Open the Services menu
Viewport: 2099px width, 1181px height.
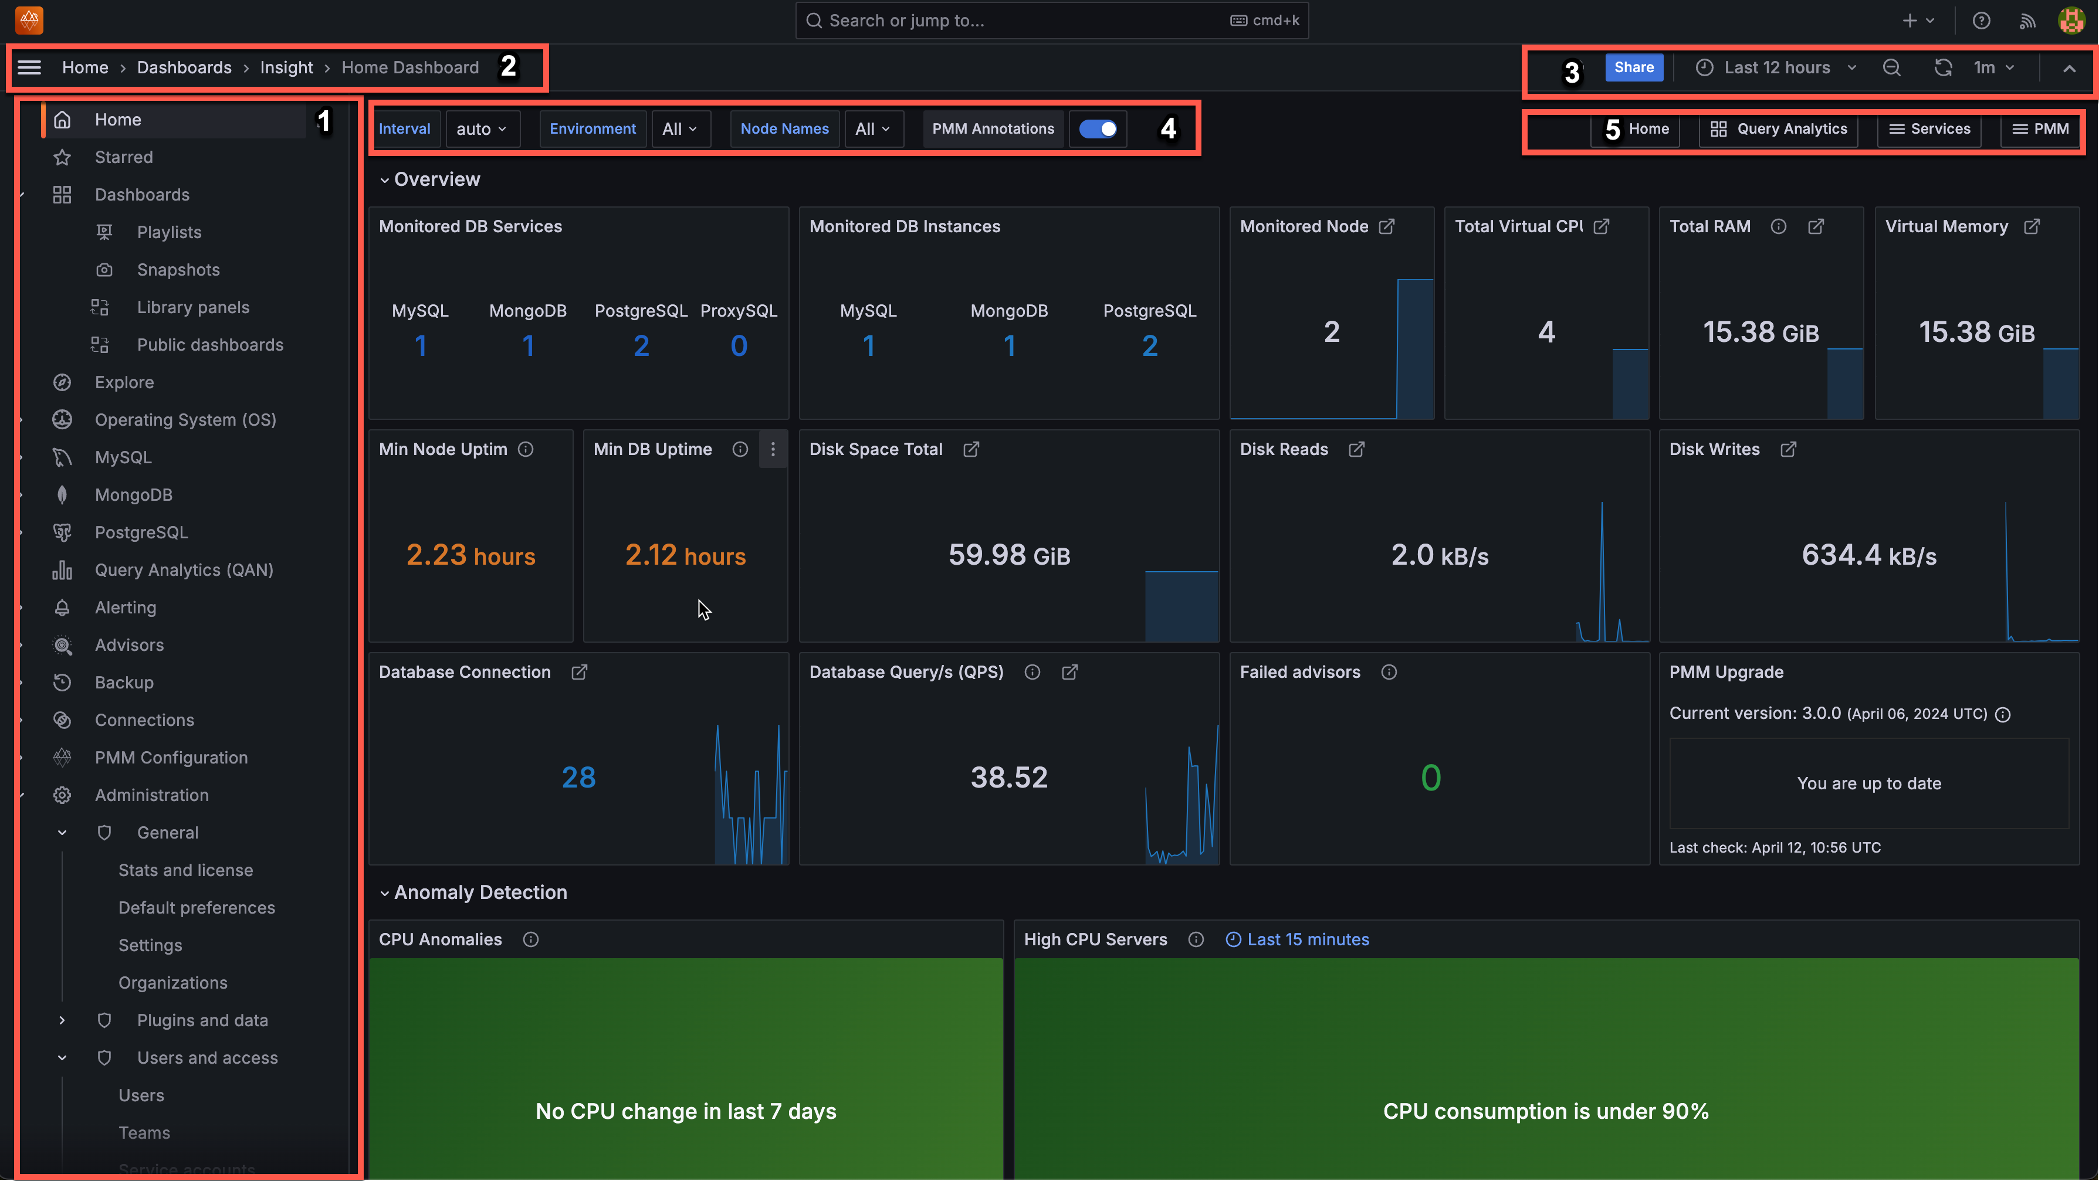click(1929, 128)
